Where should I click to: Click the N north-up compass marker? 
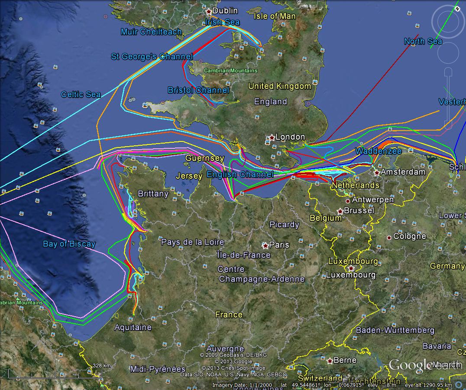[457, 8]
